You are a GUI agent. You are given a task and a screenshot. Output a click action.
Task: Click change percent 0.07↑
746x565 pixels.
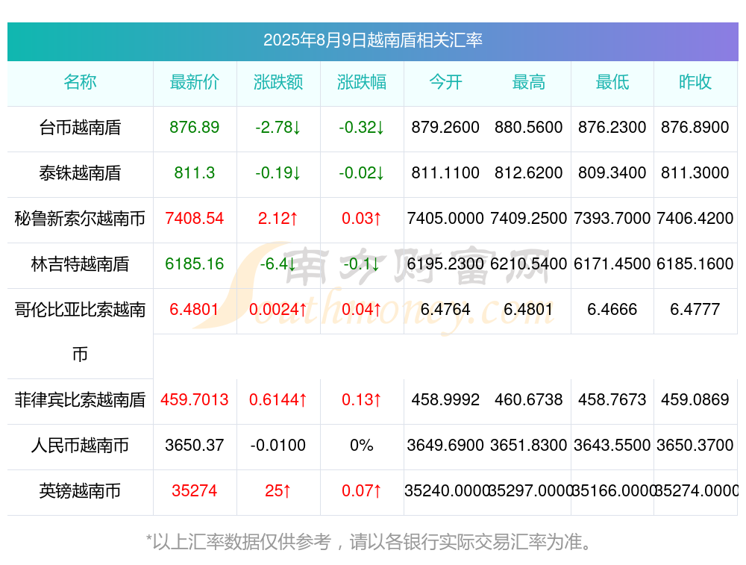pyautogui.click(x=362, y=490)
